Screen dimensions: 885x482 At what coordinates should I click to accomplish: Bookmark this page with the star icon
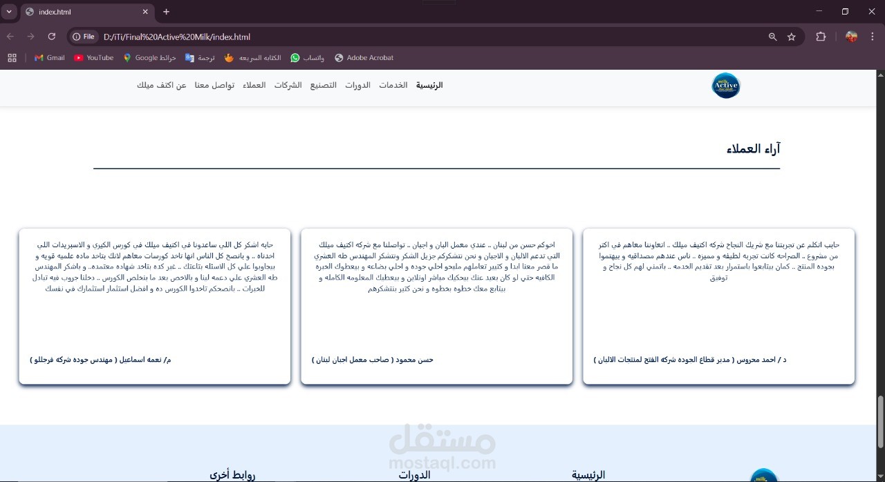792,37
